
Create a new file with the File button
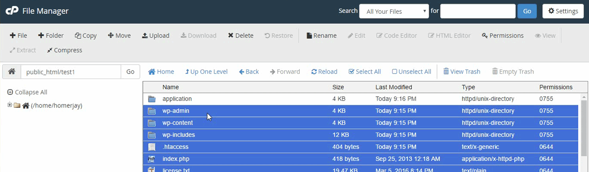coord(19,36)
